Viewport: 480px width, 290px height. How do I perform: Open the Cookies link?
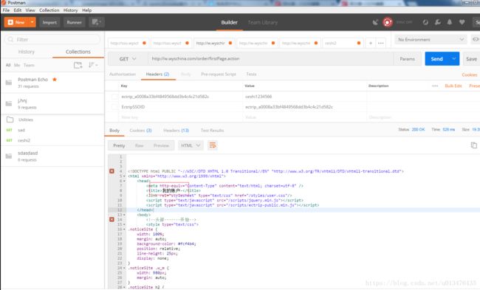coord(470,75)
